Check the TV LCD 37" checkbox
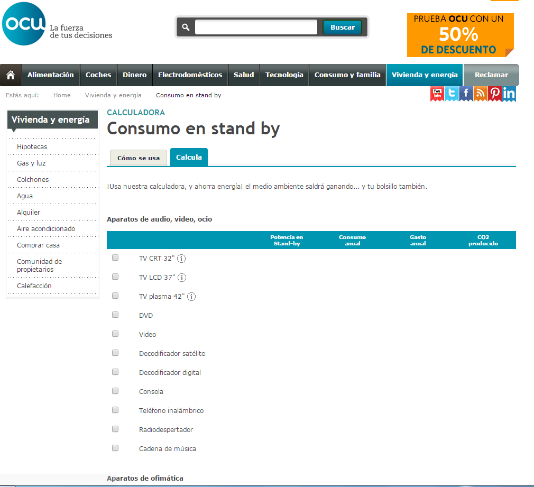The width and height of the screenshot is (534, 487). [115, 277]
